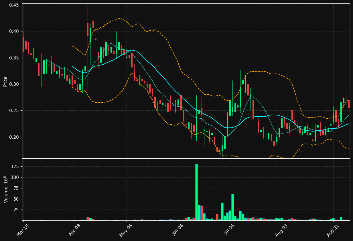Click the 'Price' y-axis label

pos(5,81)
